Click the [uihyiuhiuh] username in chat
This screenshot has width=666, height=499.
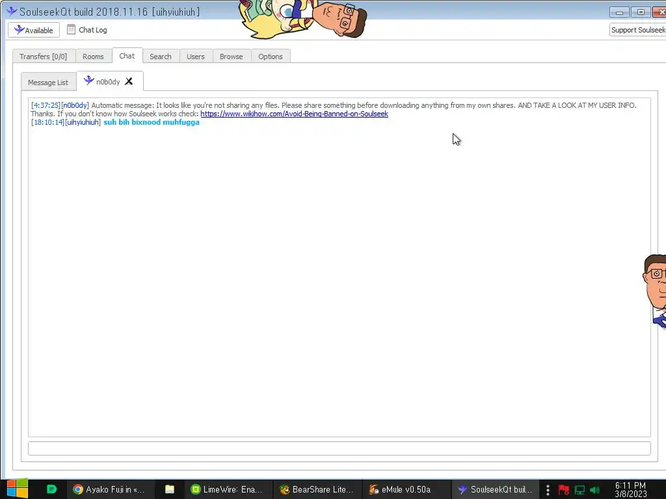point(83,122)
